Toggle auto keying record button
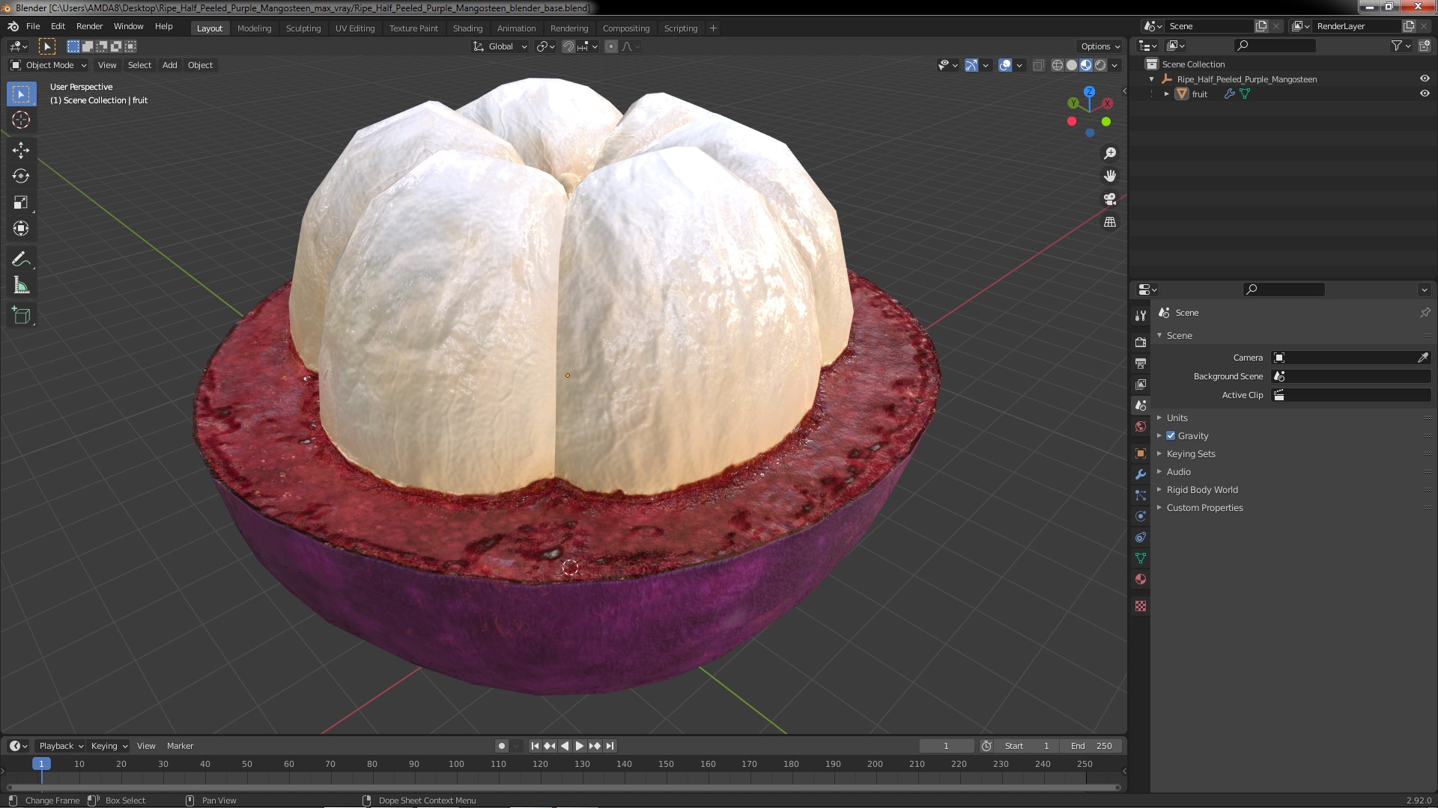The width and height of the screenshot is (1438, 808). [502, 746]
